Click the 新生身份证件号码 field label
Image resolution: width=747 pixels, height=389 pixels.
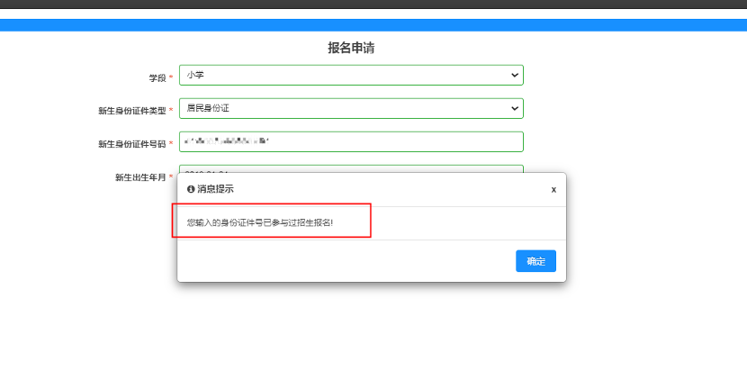click(131, 144)
